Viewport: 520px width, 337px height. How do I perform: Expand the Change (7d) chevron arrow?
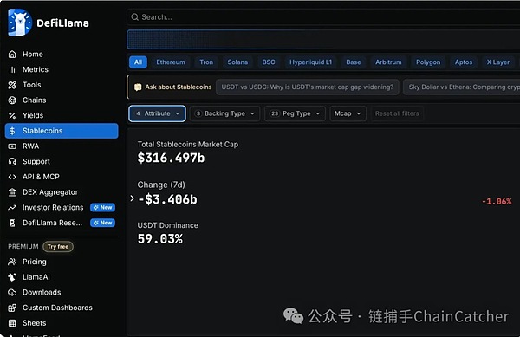[x=132, y=198]
